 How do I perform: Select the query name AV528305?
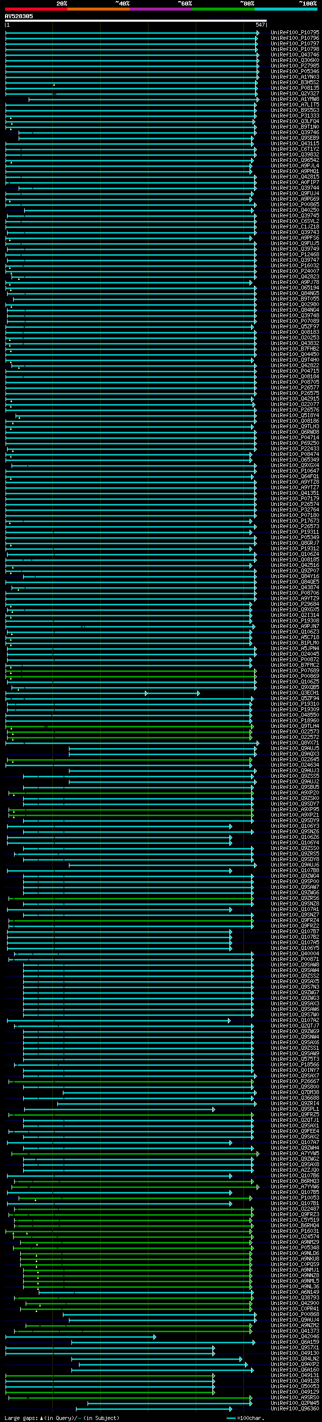[x=19, y=17]
